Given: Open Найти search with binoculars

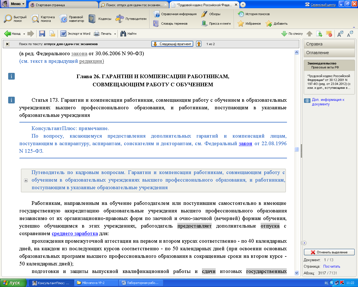Looking at the screenshot, I should pyautogui.click(x=128, y=34).
